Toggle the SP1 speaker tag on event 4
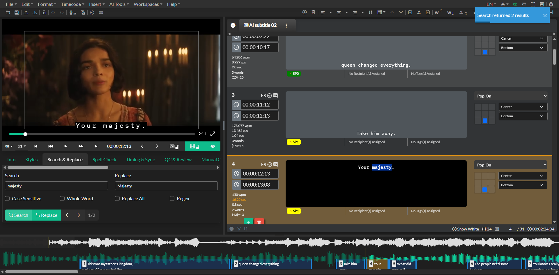The width and height of the screenshot is (559, 275). 294,211
